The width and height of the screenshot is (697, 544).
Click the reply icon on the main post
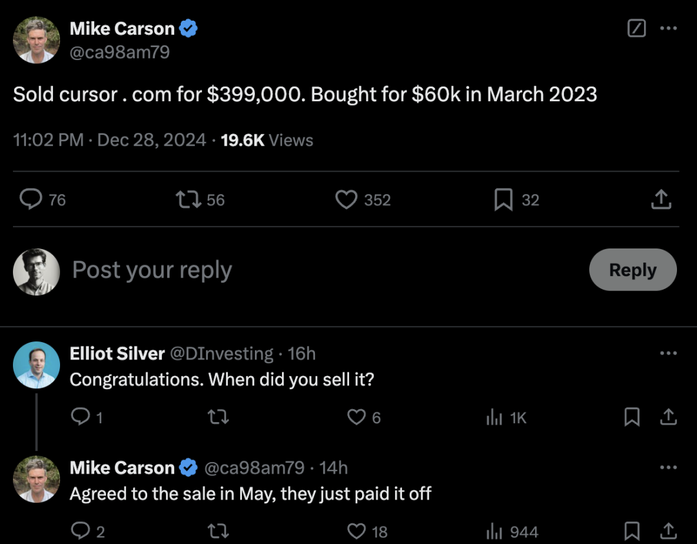[x=31, y=199]
